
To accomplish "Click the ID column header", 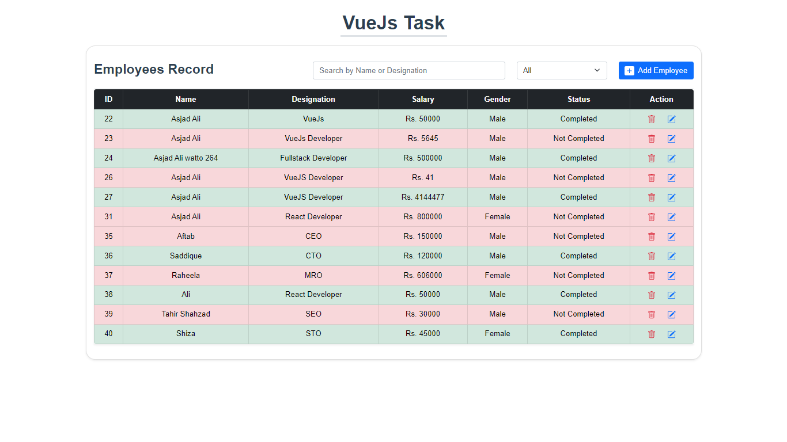I will pos(108,99).
